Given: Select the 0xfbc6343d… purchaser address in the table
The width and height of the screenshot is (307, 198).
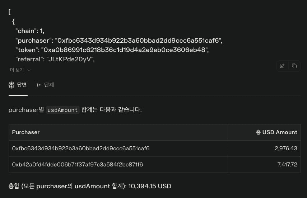Looking at the screenshot, I should pyautogui.click(x=81, y=148).
